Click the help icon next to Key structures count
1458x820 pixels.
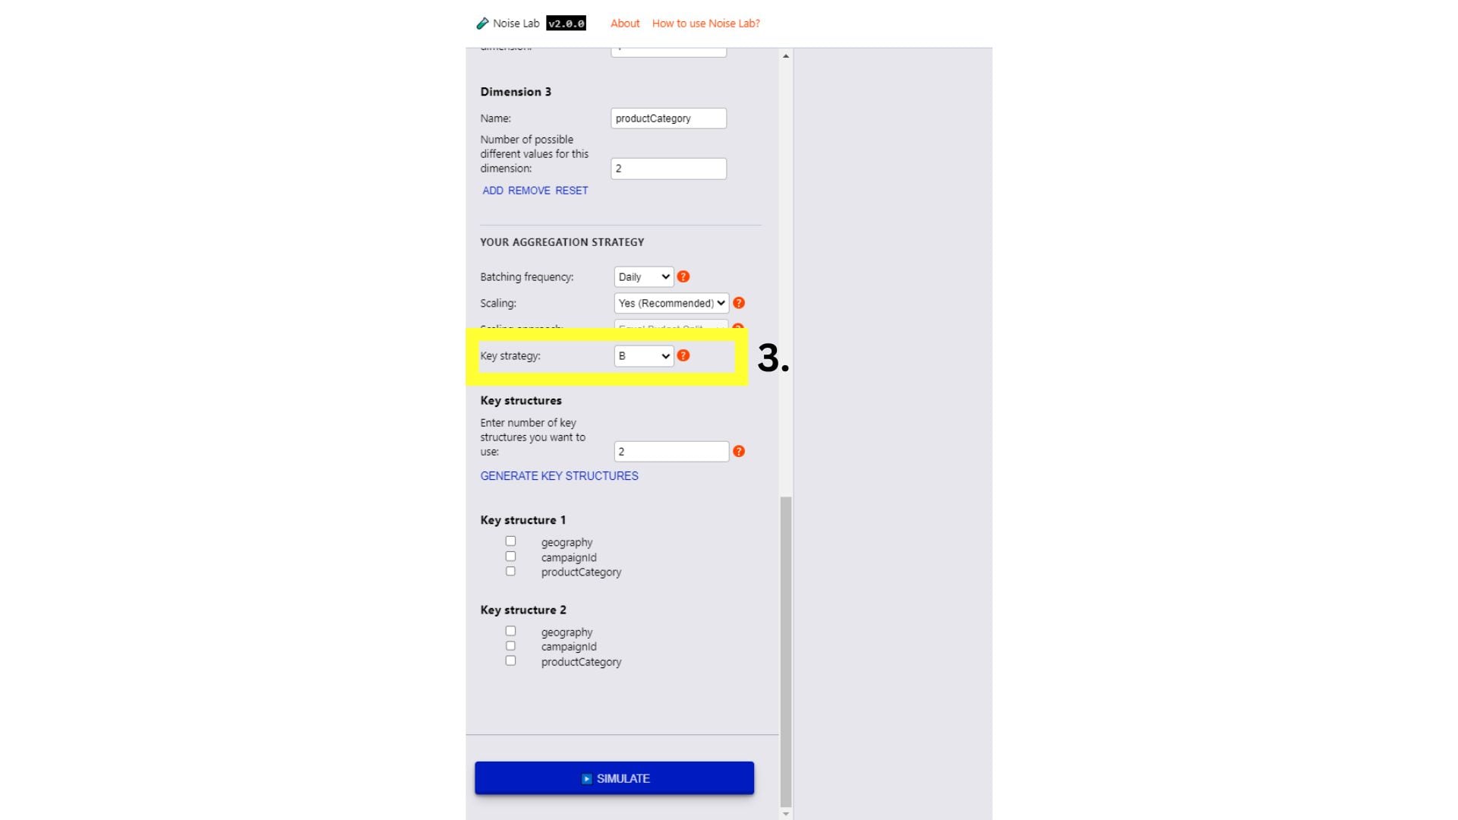740,450
